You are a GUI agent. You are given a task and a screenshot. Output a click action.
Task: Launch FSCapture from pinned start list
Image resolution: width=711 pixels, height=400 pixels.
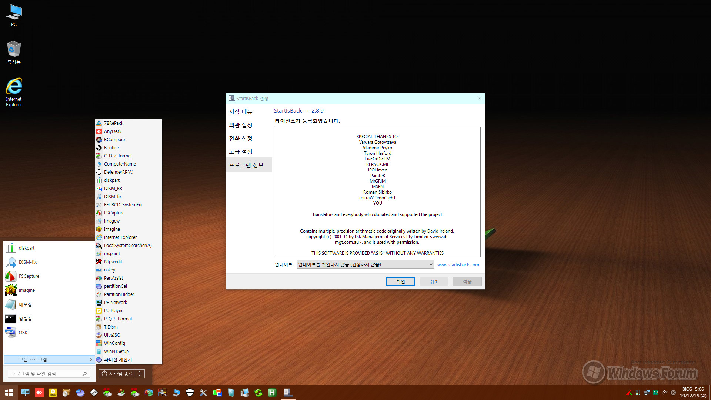click(49, 276)
